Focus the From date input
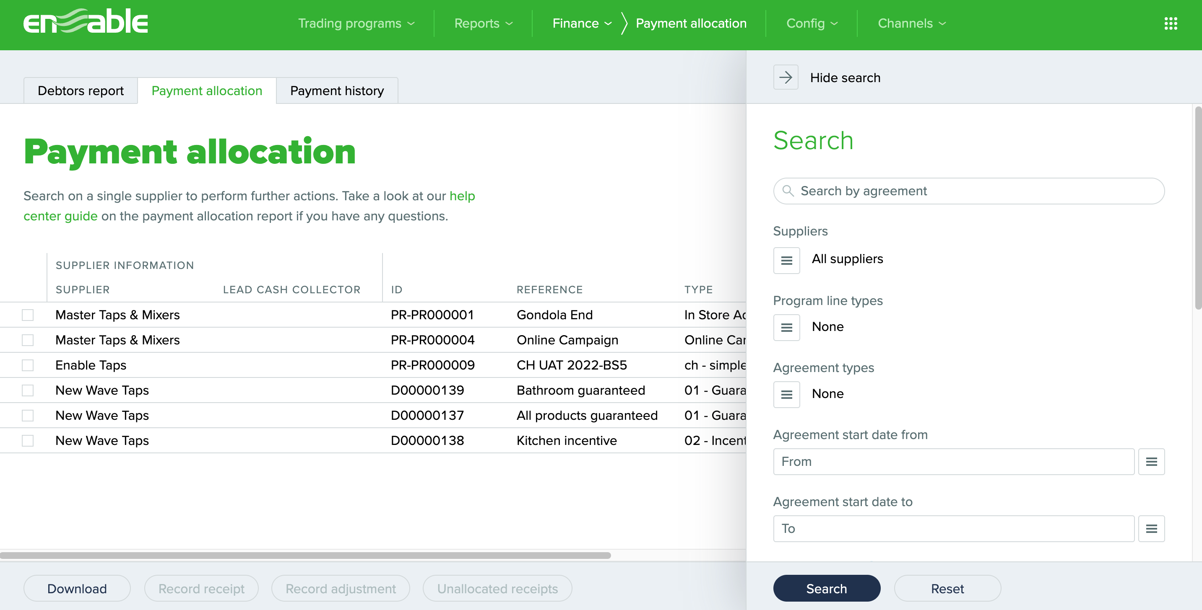 [953, 462]
